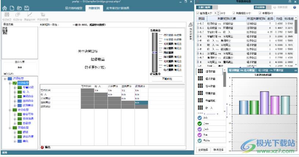This screenshot has height=157, width=299.
Task: Click the 1/4 cell under 收 入 column
Action: 101,91
